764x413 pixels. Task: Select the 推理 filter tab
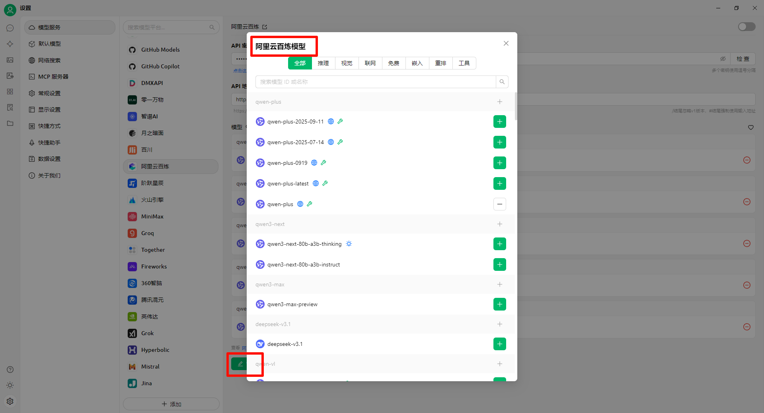click(323, 63)
